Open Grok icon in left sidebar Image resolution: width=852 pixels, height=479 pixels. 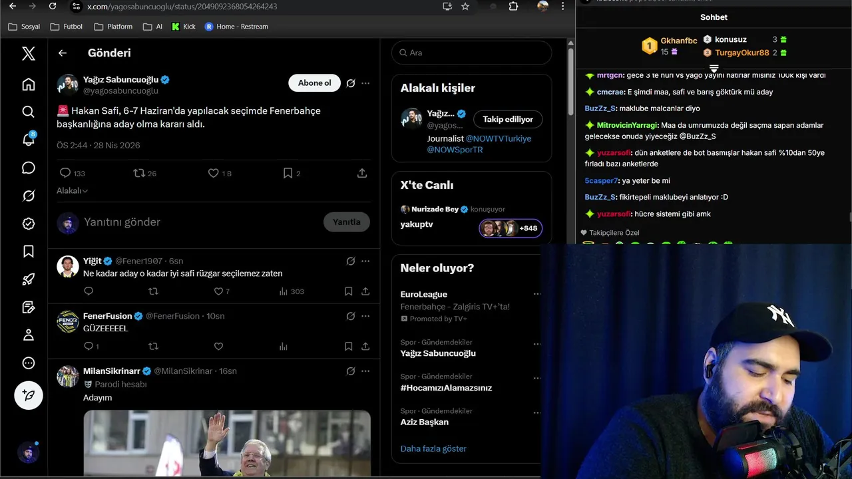(28, 196)
